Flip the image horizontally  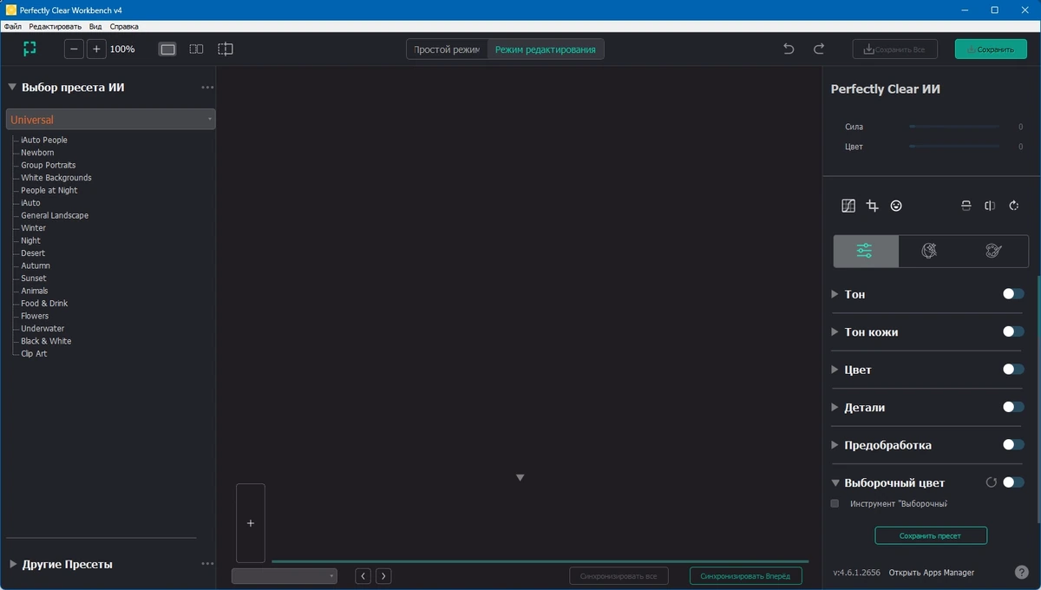pos(990,206)
